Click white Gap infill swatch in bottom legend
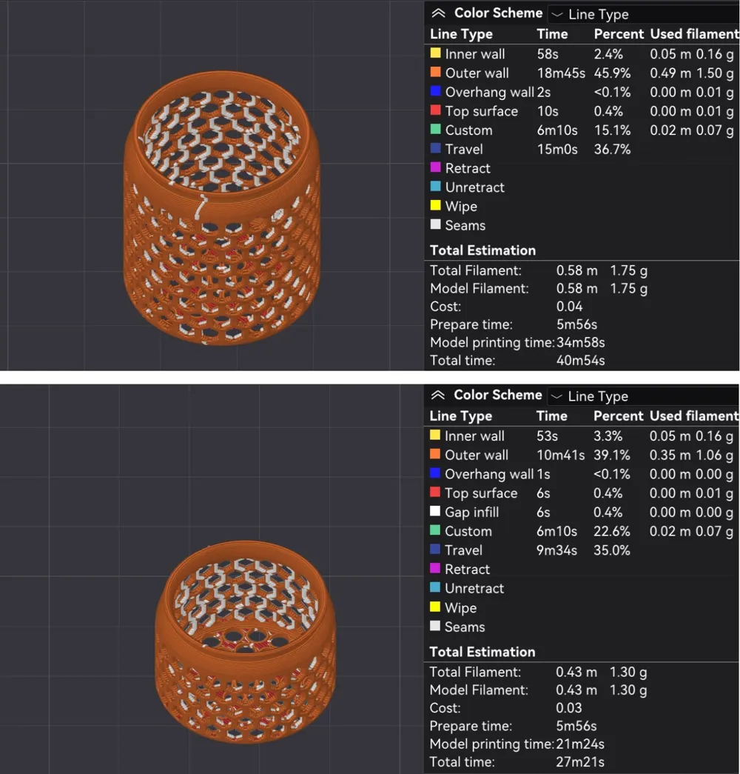740x774 pixels. pyautogui.click(x=435, y=511)
